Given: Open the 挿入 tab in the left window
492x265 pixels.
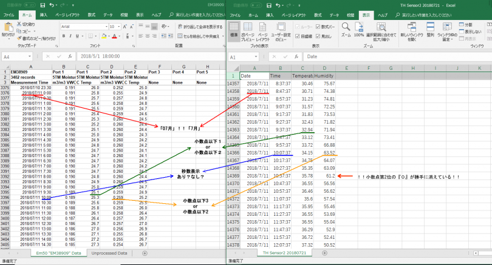Looking at the screenshot, I should coord(44,15).
